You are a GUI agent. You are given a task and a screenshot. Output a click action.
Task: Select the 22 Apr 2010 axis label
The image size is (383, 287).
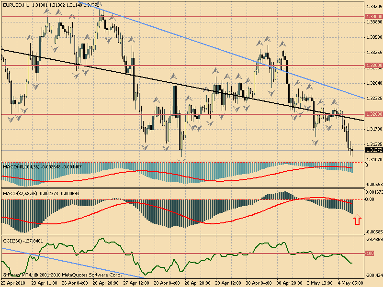12,282
